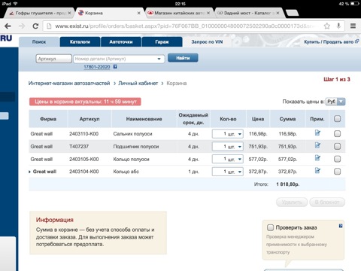Click help icon next to 17801-22020
Viewport: 361px width, 271px height.
pos(115,67)
